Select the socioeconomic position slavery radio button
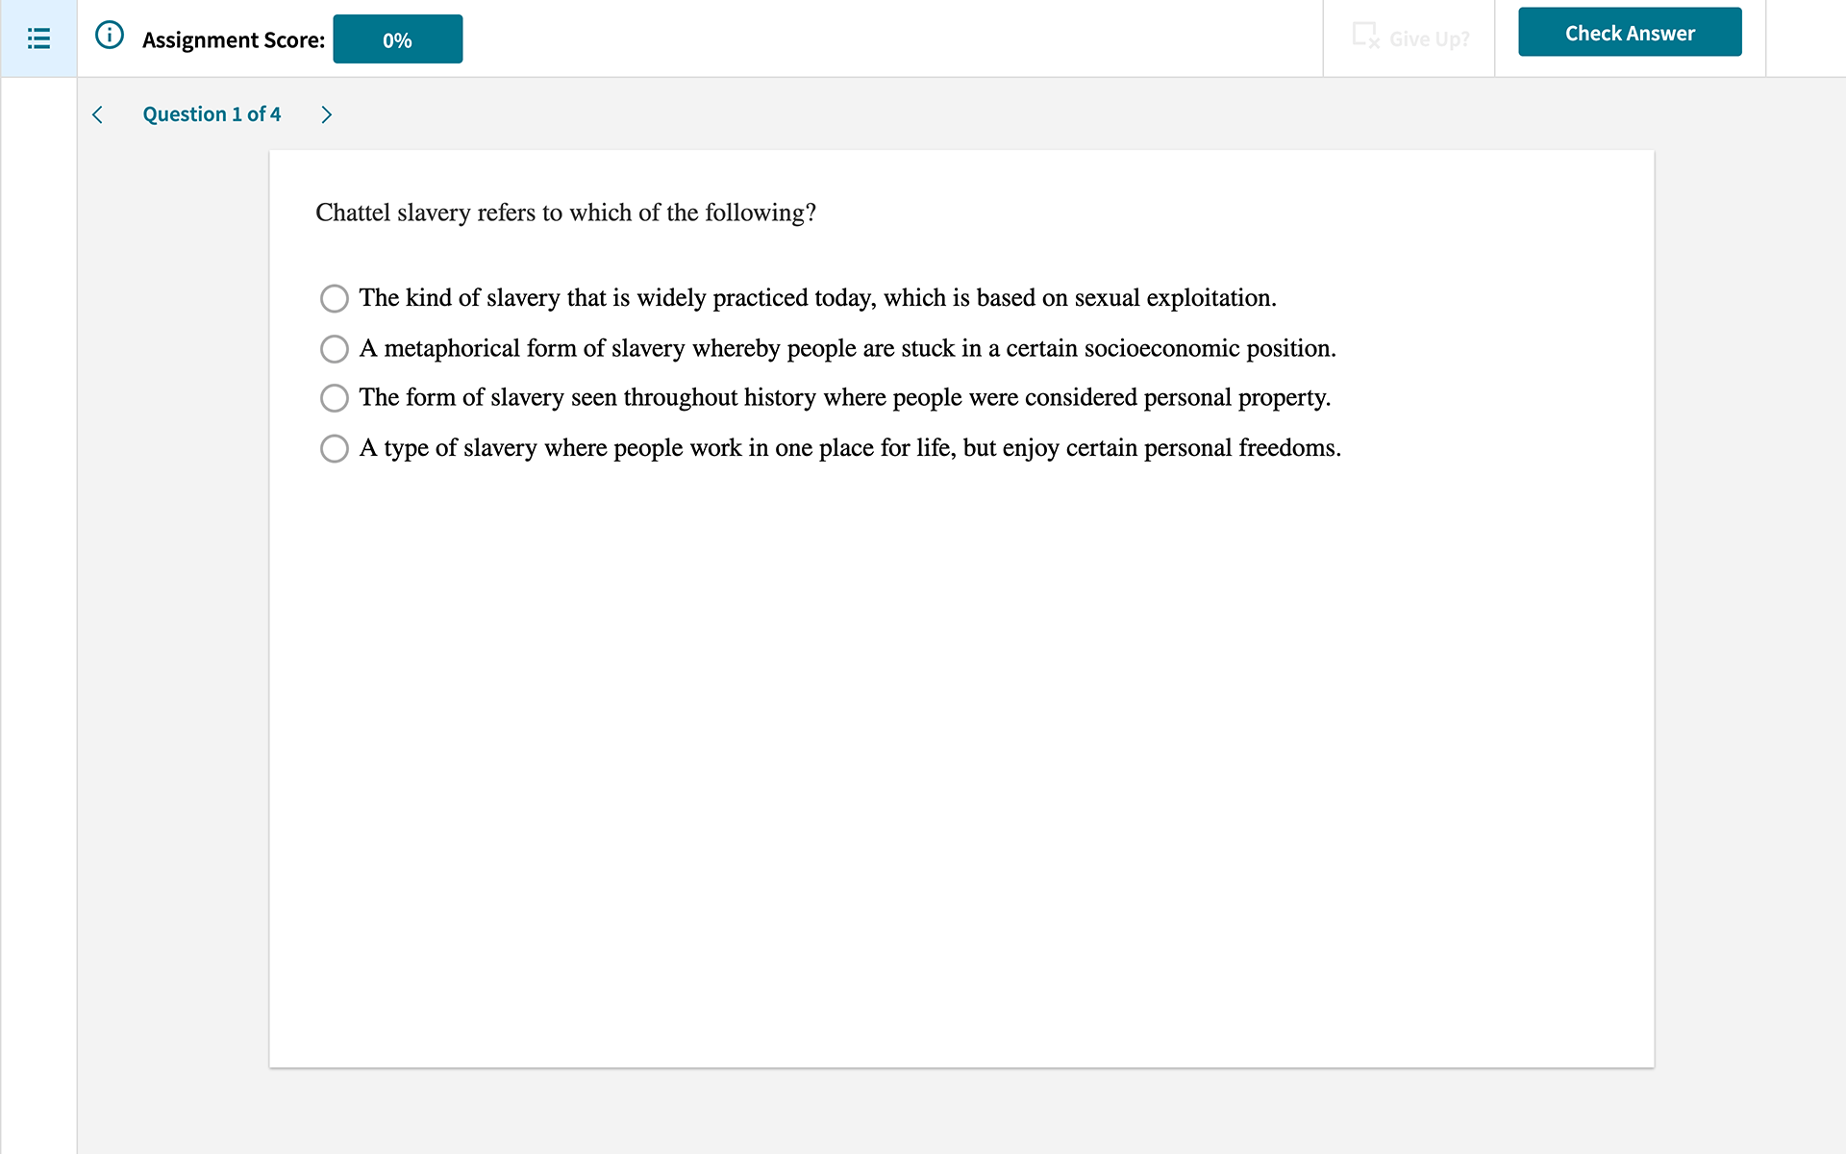Image resolution: width=1846 pixels, height=1154 pixels. click(334, 347)
